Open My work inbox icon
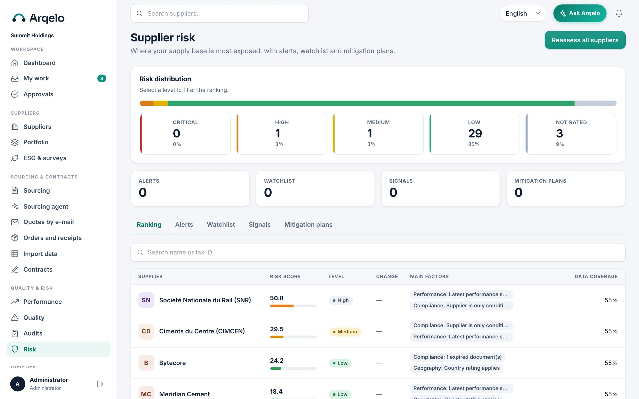The height and width of the screenshot is (399, 639). pyautogui.click(x=15, y=78)
